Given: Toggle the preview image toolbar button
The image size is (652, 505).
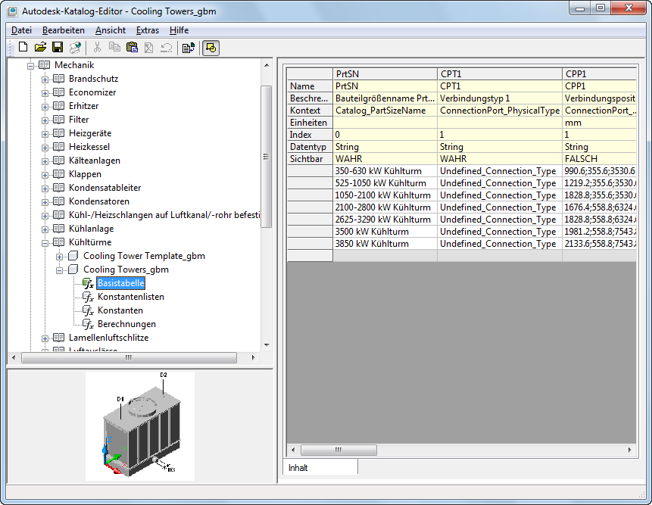Looking at the screenshot, I should 211,48.
